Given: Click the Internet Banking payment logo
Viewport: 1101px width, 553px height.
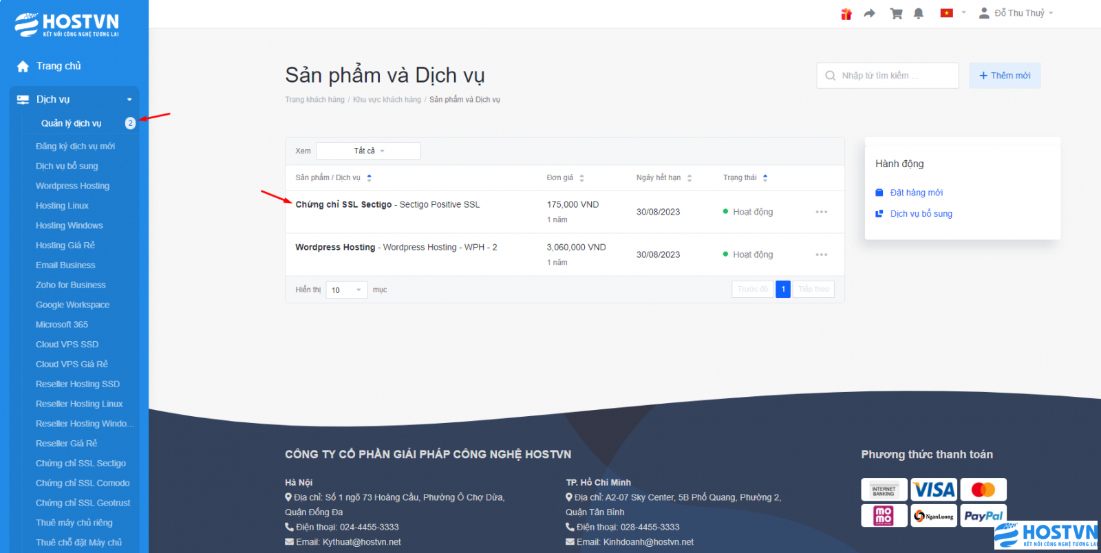Looking at the screenshot, I should (884, 490).
